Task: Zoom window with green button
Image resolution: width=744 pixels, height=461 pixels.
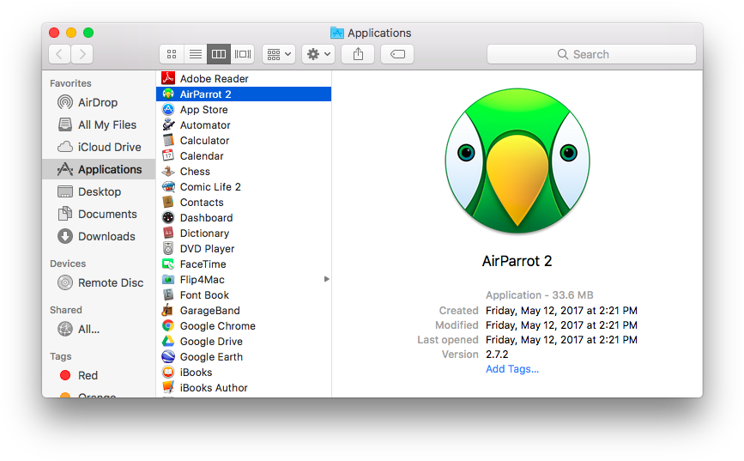Action: pos(88,33)
